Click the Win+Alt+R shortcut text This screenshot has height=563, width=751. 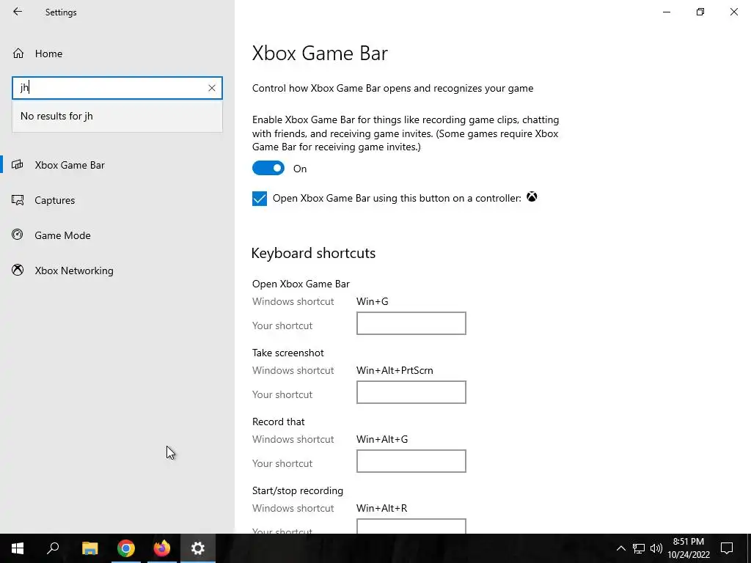tap(381, 509)
